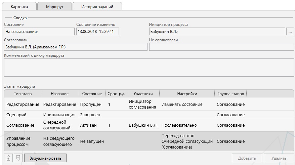Select the Маршрут tab
This screenshot has width=295, height=165.
pyautogui.click(x=54, y=7)
